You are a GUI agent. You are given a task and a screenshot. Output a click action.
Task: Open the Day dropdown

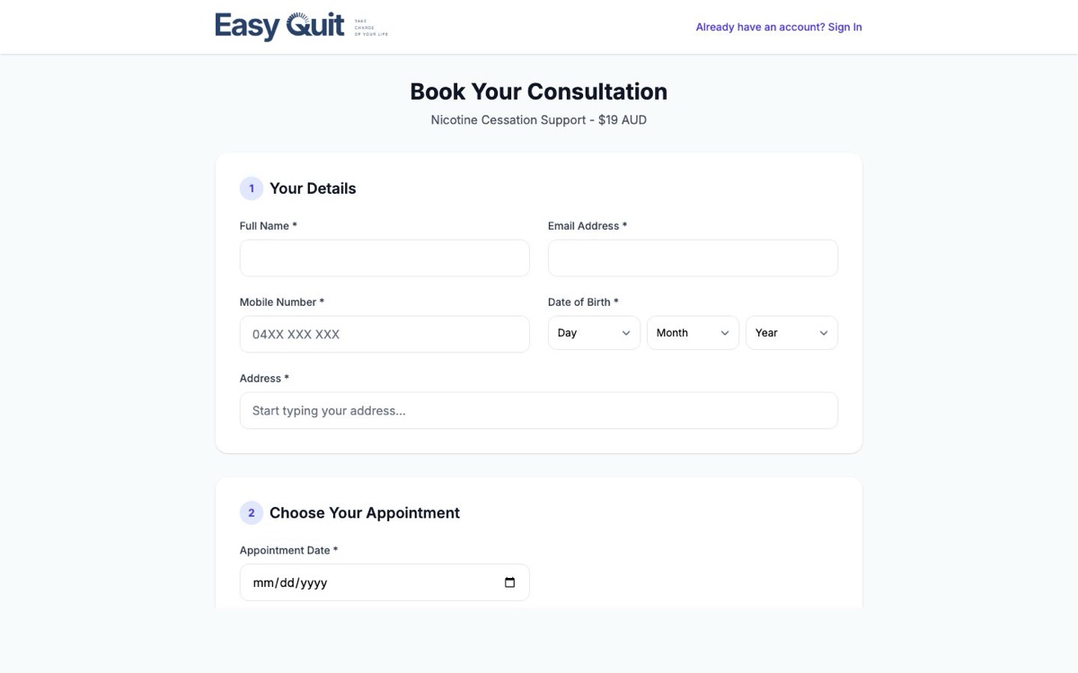(593, 333)
